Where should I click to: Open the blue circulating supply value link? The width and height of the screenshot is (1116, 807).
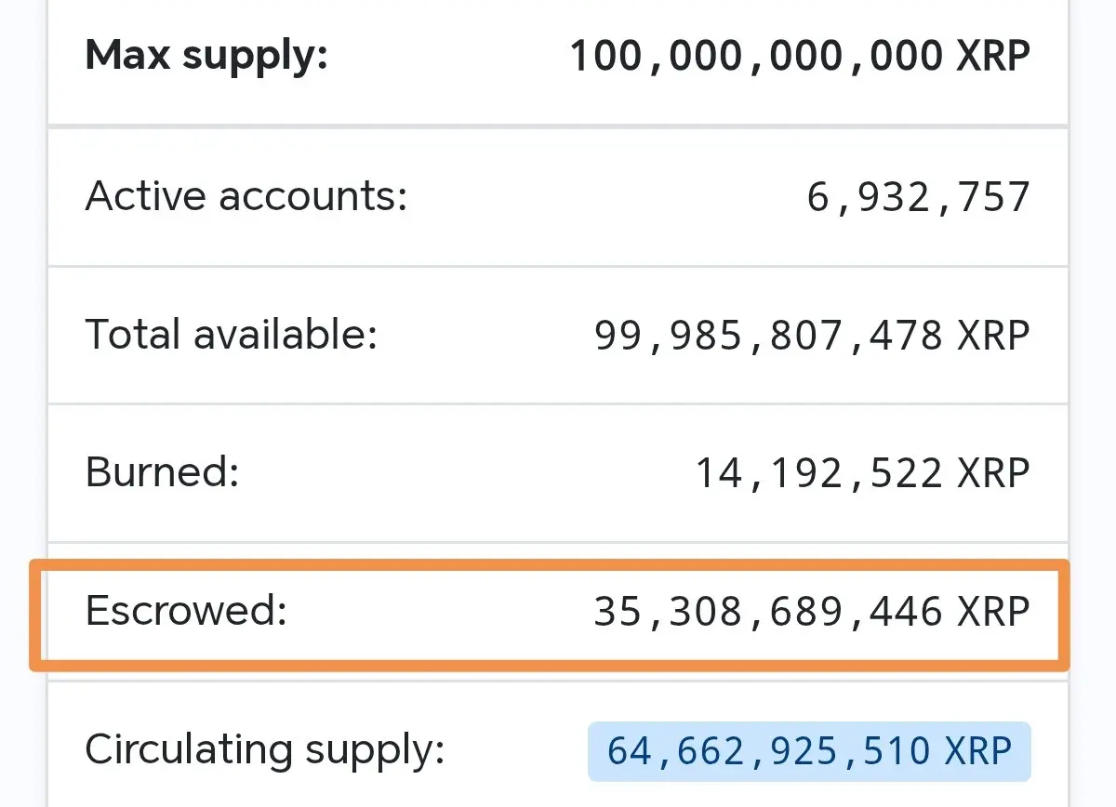[x=809, y=751]
